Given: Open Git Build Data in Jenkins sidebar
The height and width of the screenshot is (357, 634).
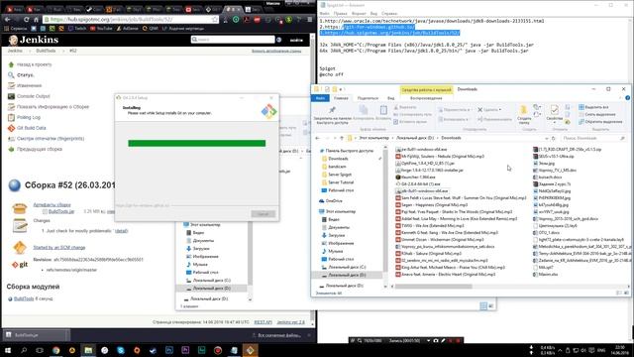Looking at the screenshot, I should (x=31, y=128).
